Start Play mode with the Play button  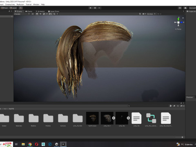91,8
